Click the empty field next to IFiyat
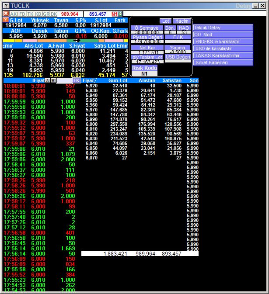 tap(64, 81)
